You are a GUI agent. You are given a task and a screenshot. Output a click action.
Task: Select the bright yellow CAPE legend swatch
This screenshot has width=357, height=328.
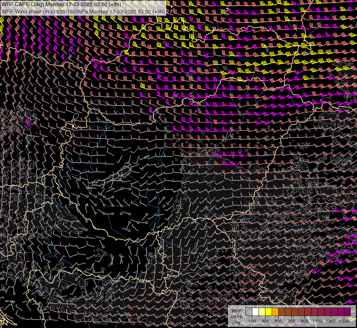268,312
